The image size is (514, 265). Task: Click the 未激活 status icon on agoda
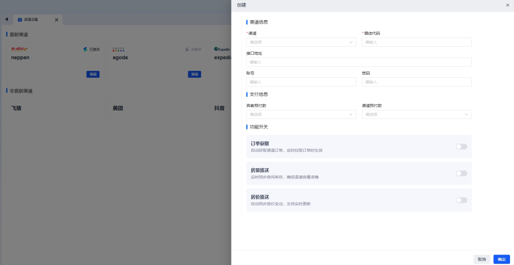187,49
